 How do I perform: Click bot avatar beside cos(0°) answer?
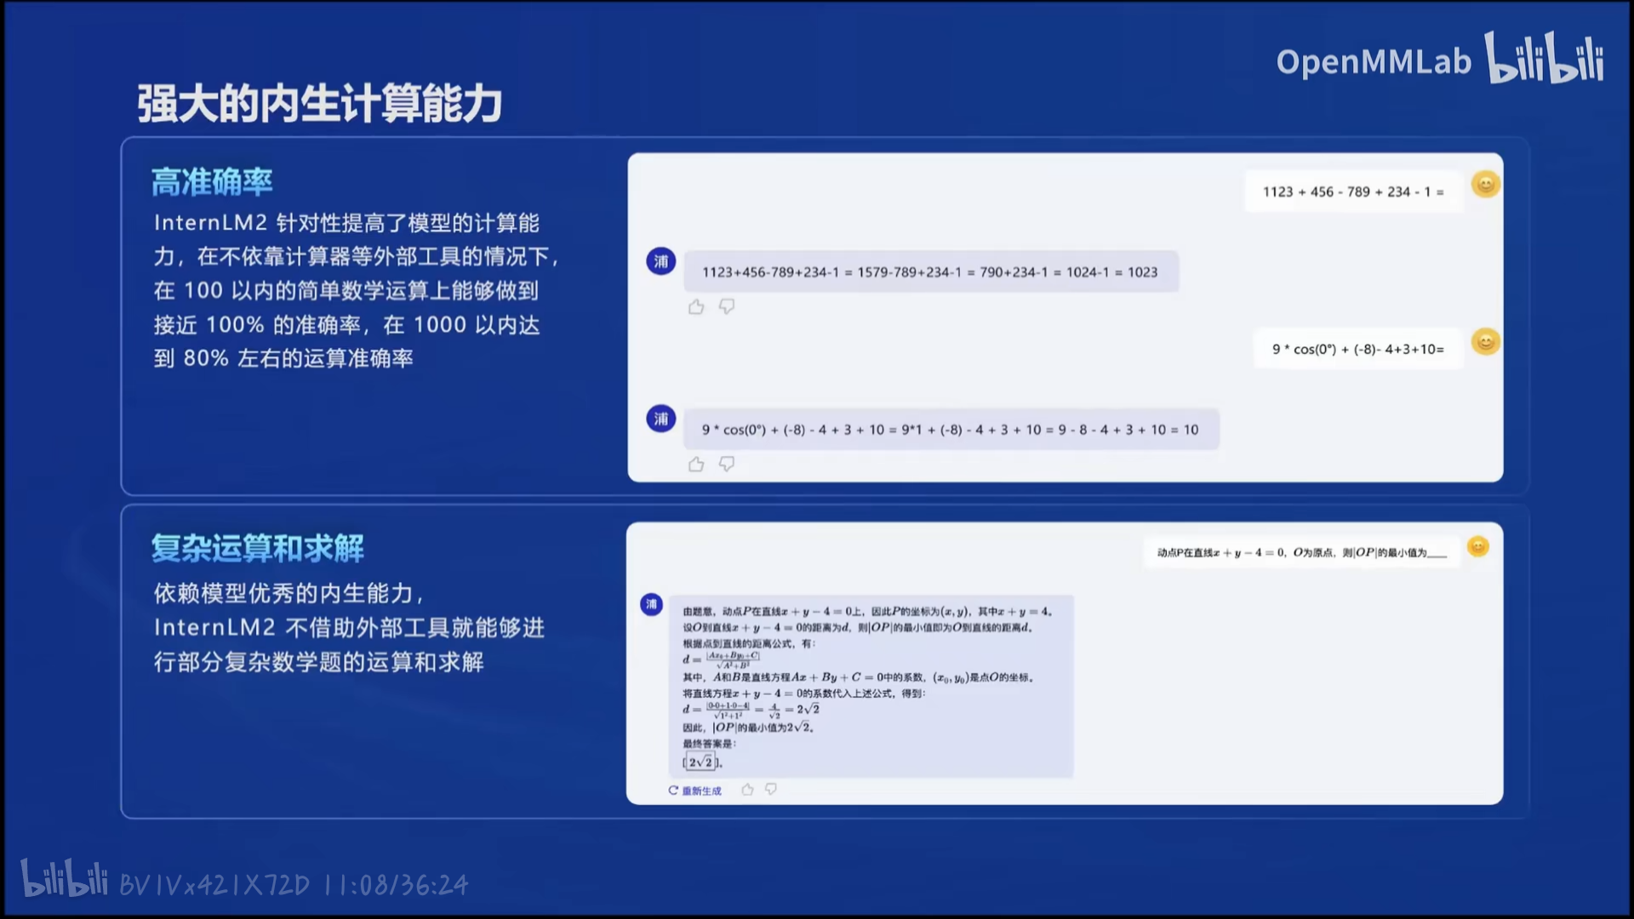click(661, 419)
